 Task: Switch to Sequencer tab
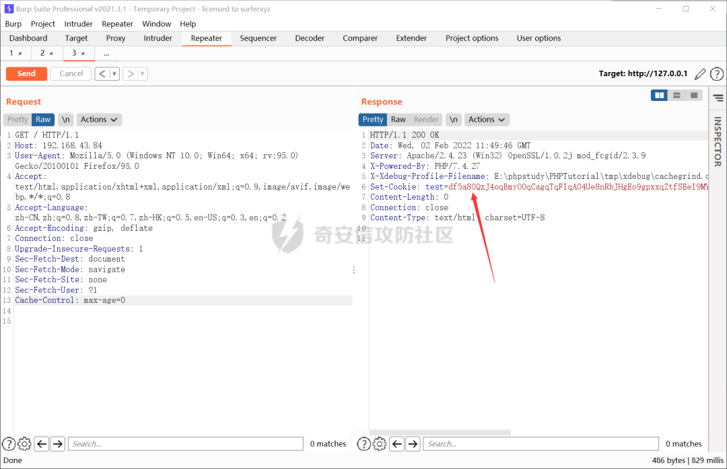point(258,38)
